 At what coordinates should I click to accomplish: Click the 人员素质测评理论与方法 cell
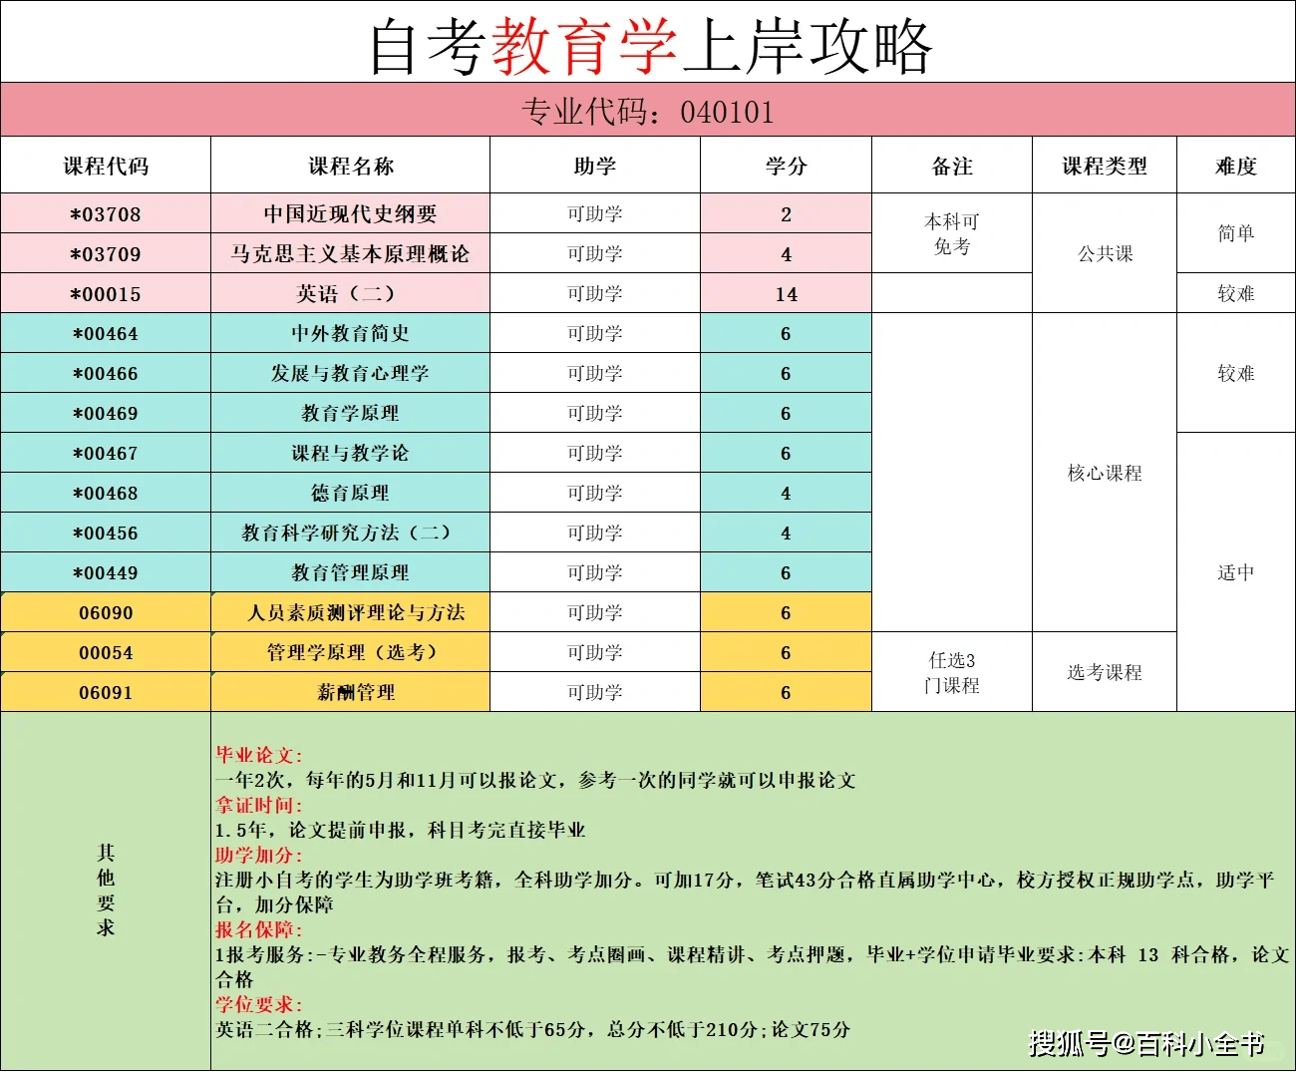click(x=351, y=612)
